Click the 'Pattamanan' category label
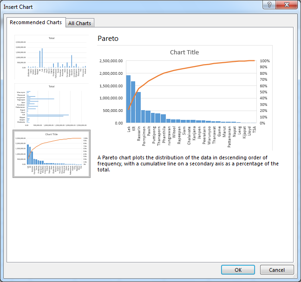The width and height of the screenshot is (301, 282). coord(229,137)
